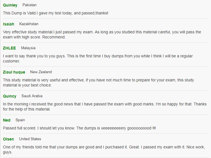The width and height of the screenshot is (211, 158).
Task: Click the 'I want to say thank you' review
Action: coord(98,59)
